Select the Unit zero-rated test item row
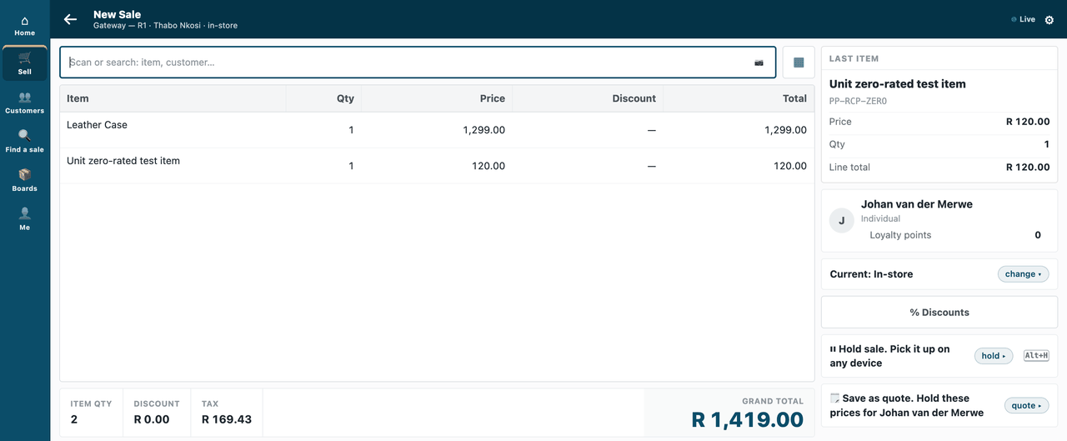 pos(437,166)
